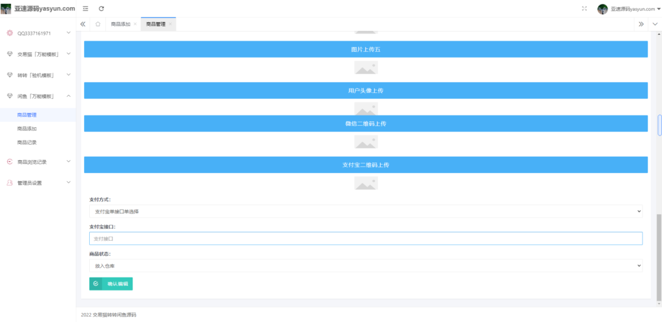Click the 微信二维码上传 upload button

tap(365, 123)
